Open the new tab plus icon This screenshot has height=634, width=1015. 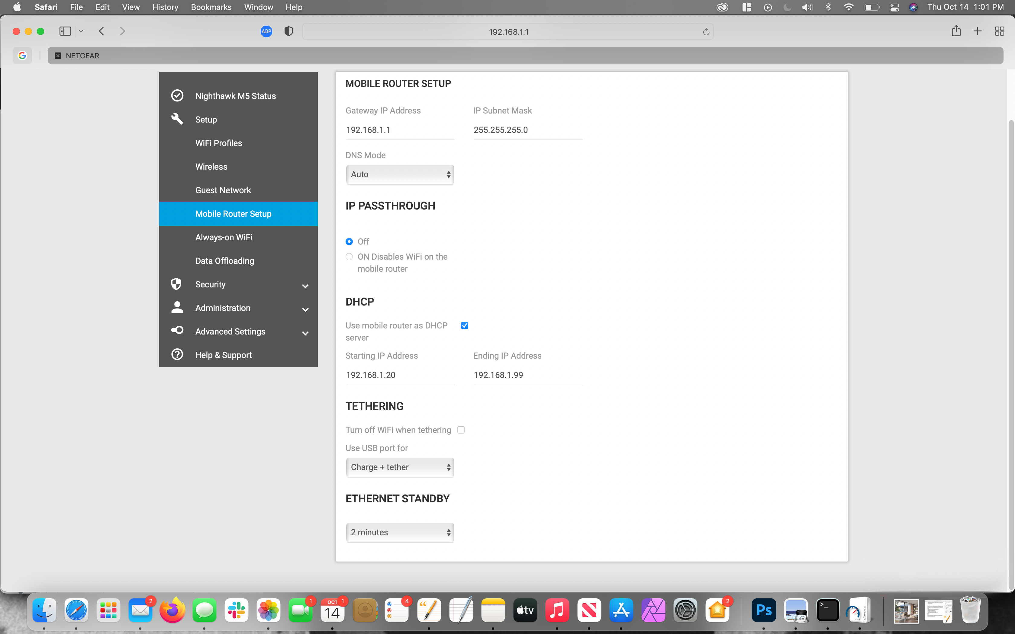coord(977,31)
